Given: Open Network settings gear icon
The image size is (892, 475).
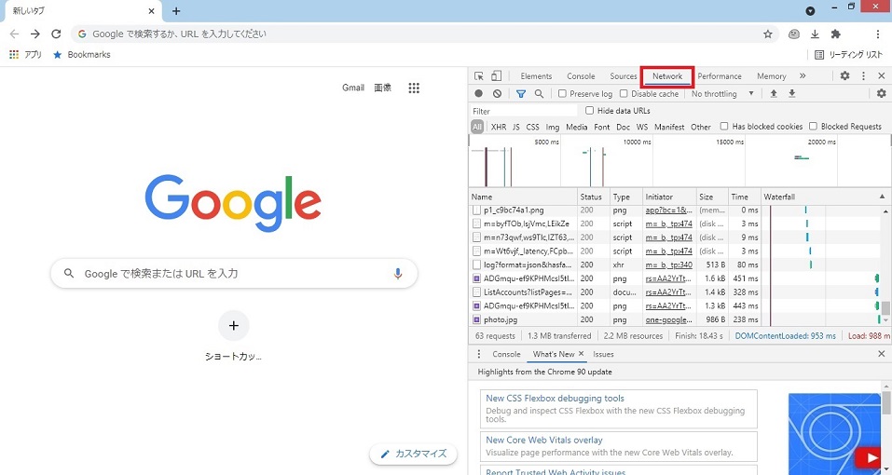Looking at the screenshot, I should pyautogui.click(x=881, y=94).
